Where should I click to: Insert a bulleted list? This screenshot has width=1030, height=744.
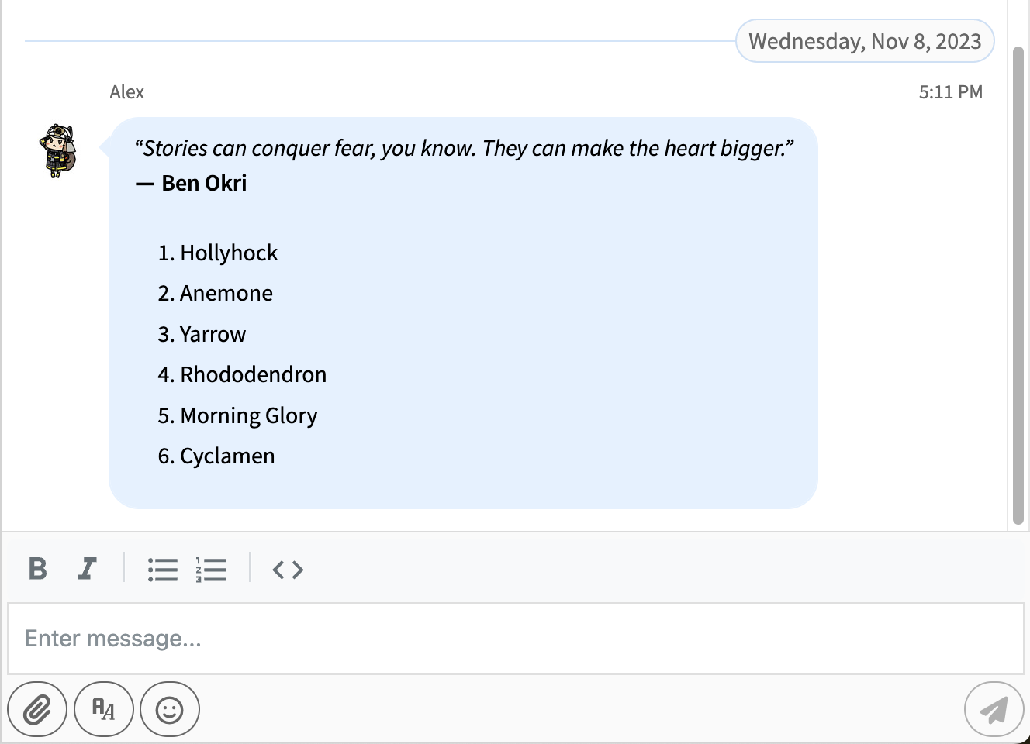(163, 570)
